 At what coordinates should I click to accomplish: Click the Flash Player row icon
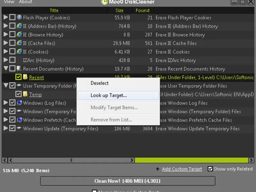click(x=20, y=17)
